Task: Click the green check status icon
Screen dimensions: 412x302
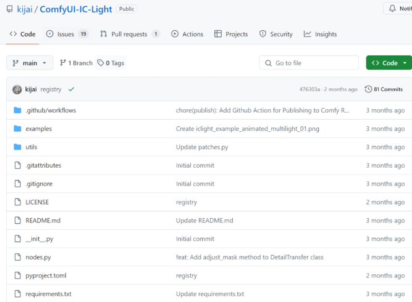Action: [71, 89]
